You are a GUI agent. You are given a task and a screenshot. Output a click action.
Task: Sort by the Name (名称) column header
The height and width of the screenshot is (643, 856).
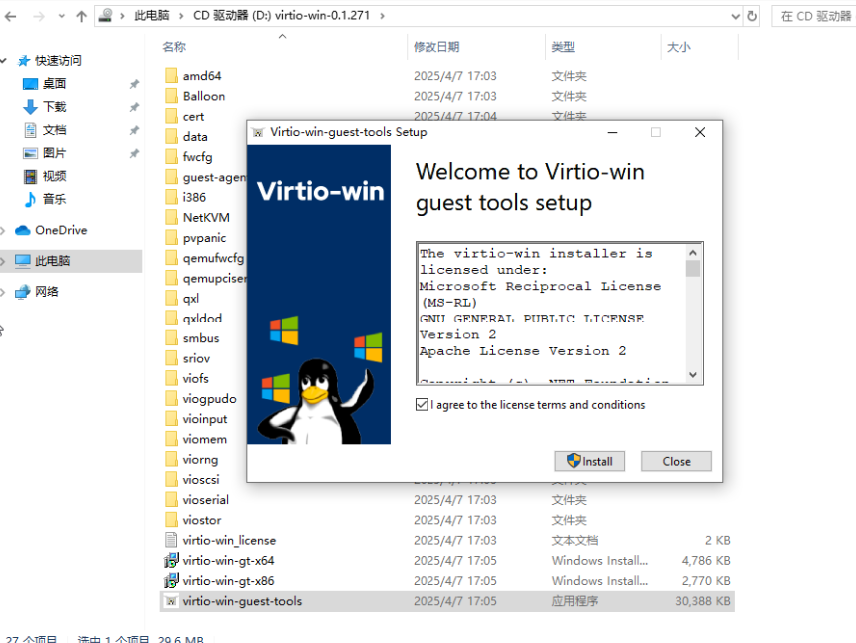pyautogui.click(x=174, y=47)
